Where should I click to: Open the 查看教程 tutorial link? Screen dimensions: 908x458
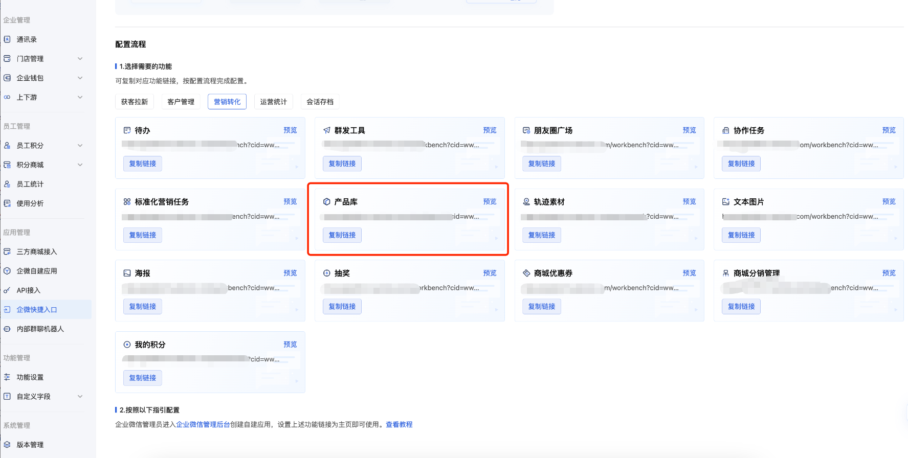coord(399,424)
